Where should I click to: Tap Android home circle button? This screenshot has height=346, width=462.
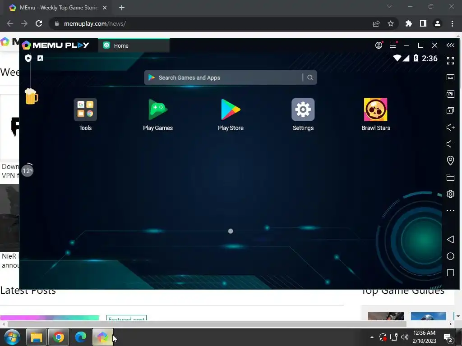(450, 256)
